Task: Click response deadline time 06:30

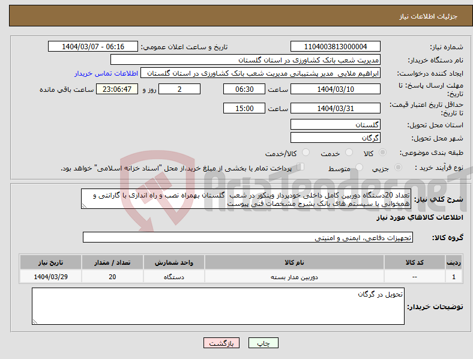Action: tap(244, 89)
